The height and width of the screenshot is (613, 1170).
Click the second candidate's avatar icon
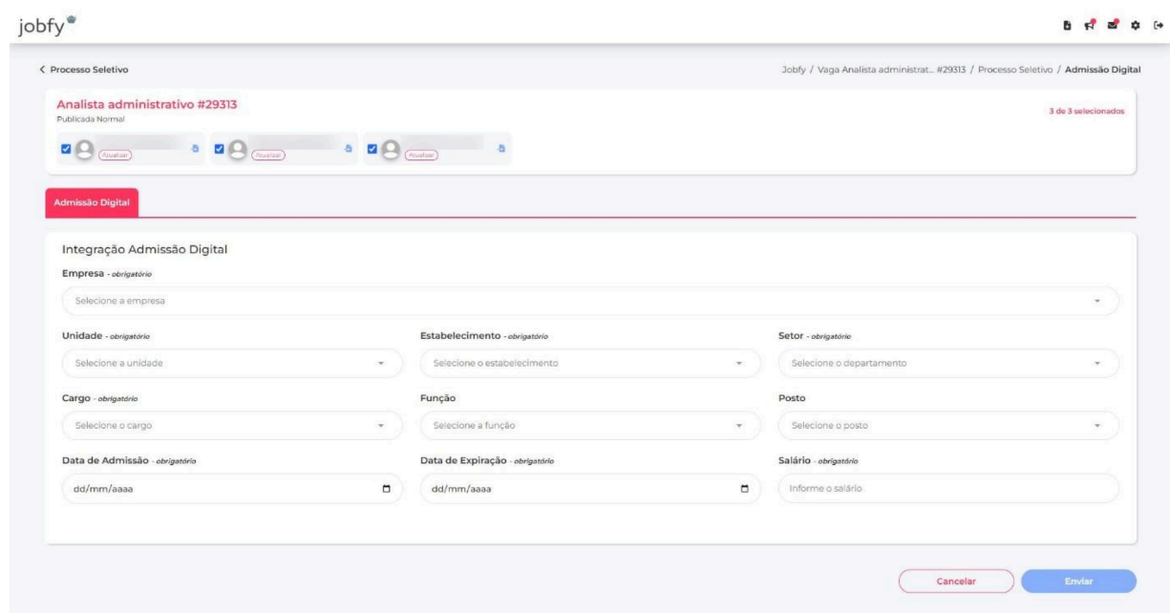click(236, 149)
